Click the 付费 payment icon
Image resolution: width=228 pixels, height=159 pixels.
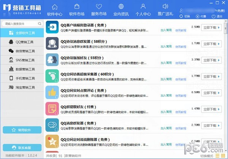pos(197,16)
